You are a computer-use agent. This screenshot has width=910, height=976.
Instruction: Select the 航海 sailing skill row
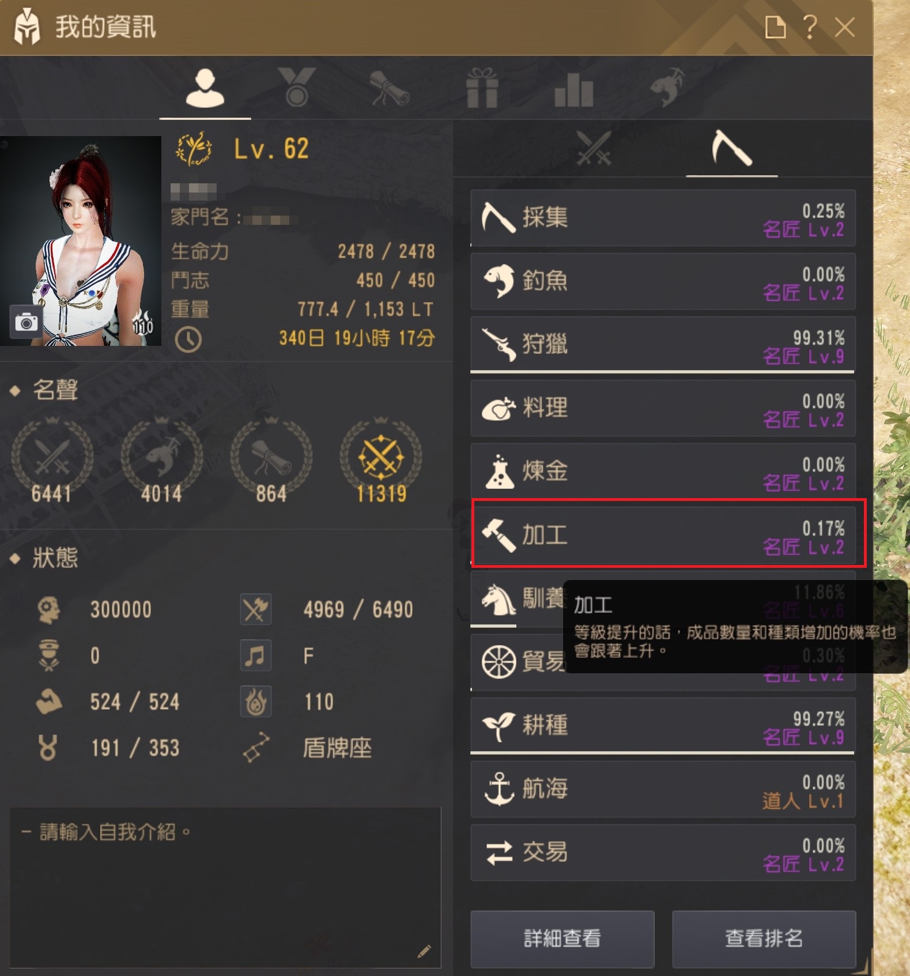coord(663,789)
